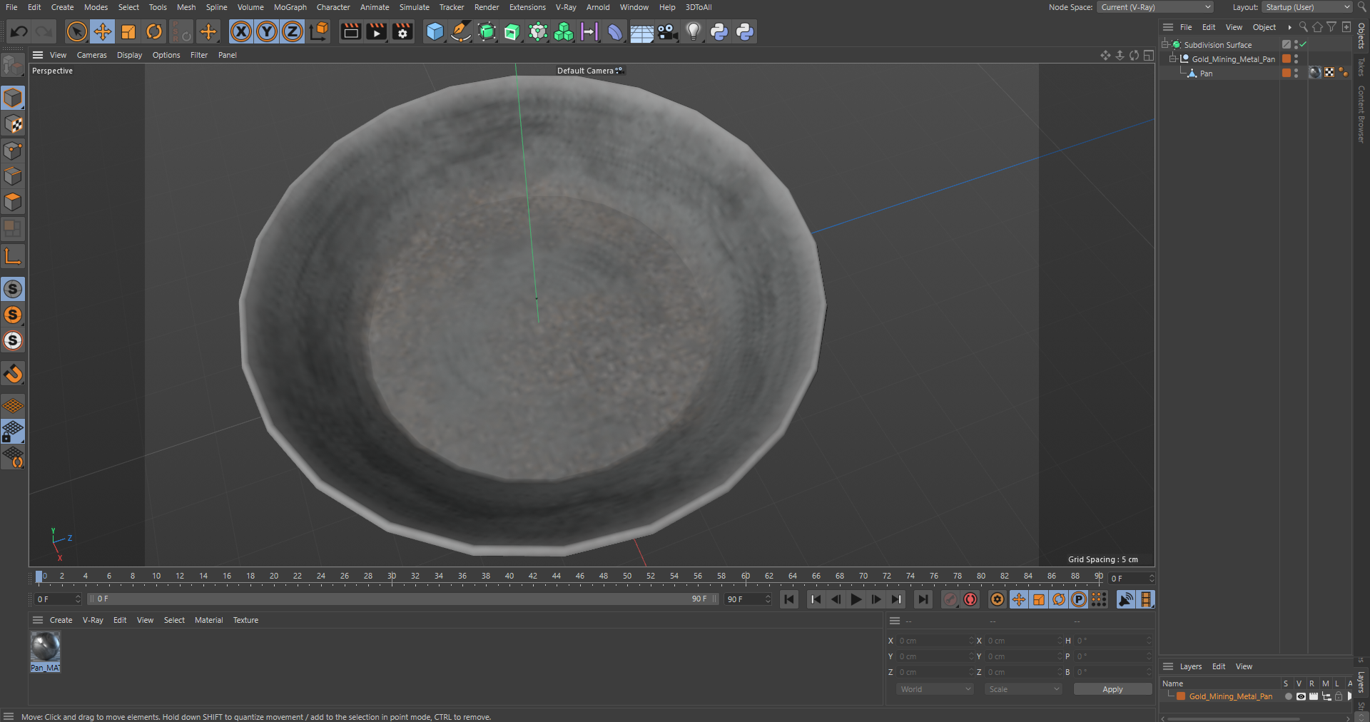The image size is (1370, 722).
Task: Toggle Locked Workplane icon
Action: pos(13,431)
